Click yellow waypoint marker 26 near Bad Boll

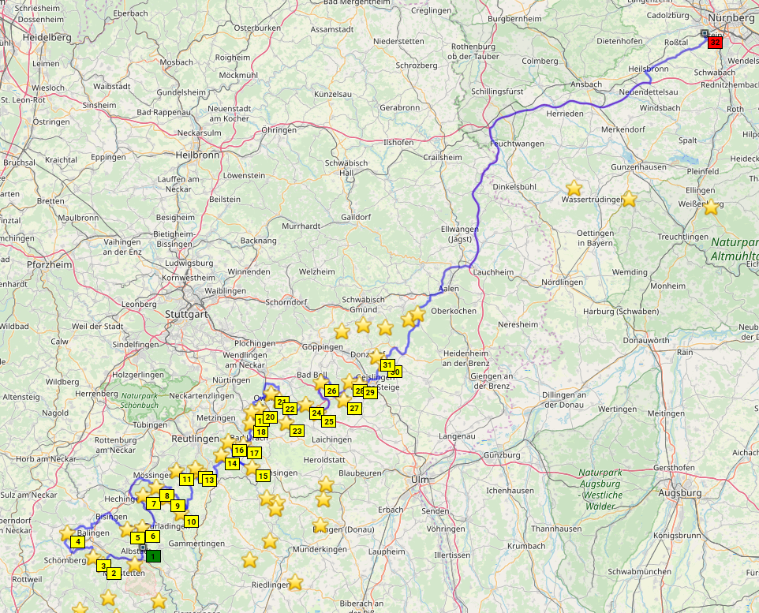[331, 391]
